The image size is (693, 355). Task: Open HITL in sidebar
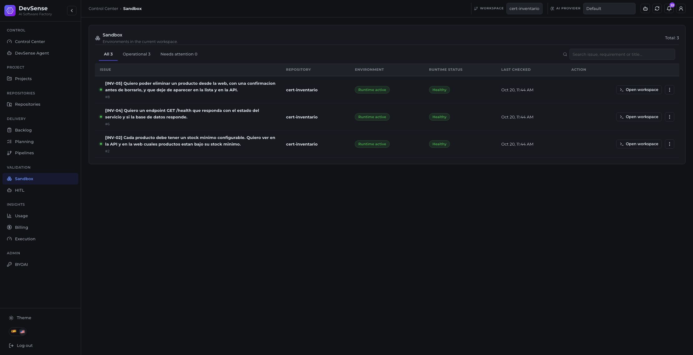[40, 190]
